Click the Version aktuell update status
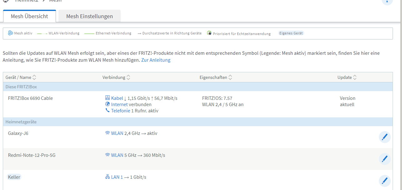 click(x=348, y=101)
